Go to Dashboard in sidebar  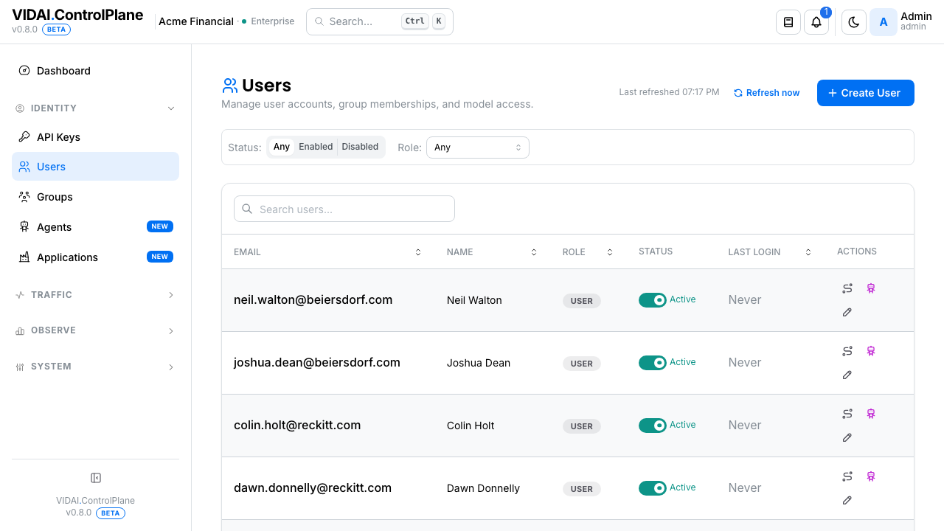click(x=95, y=71)
